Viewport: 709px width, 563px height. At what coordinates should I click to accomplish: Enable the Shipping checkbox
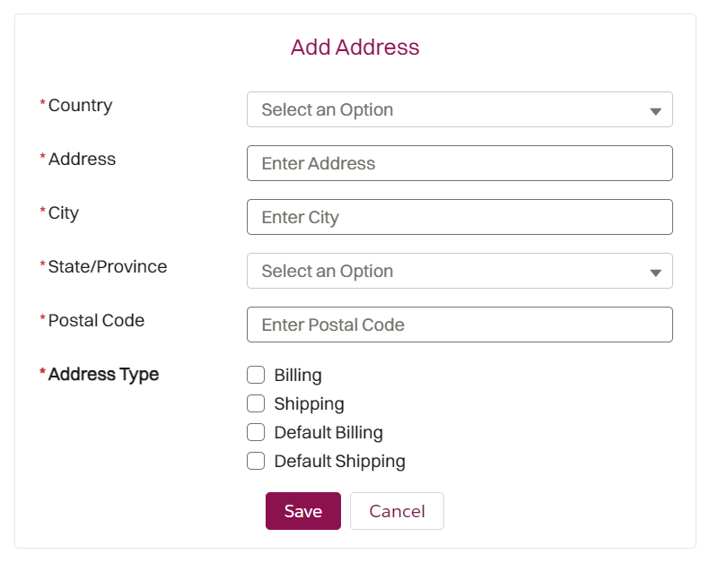pos(256,403)
